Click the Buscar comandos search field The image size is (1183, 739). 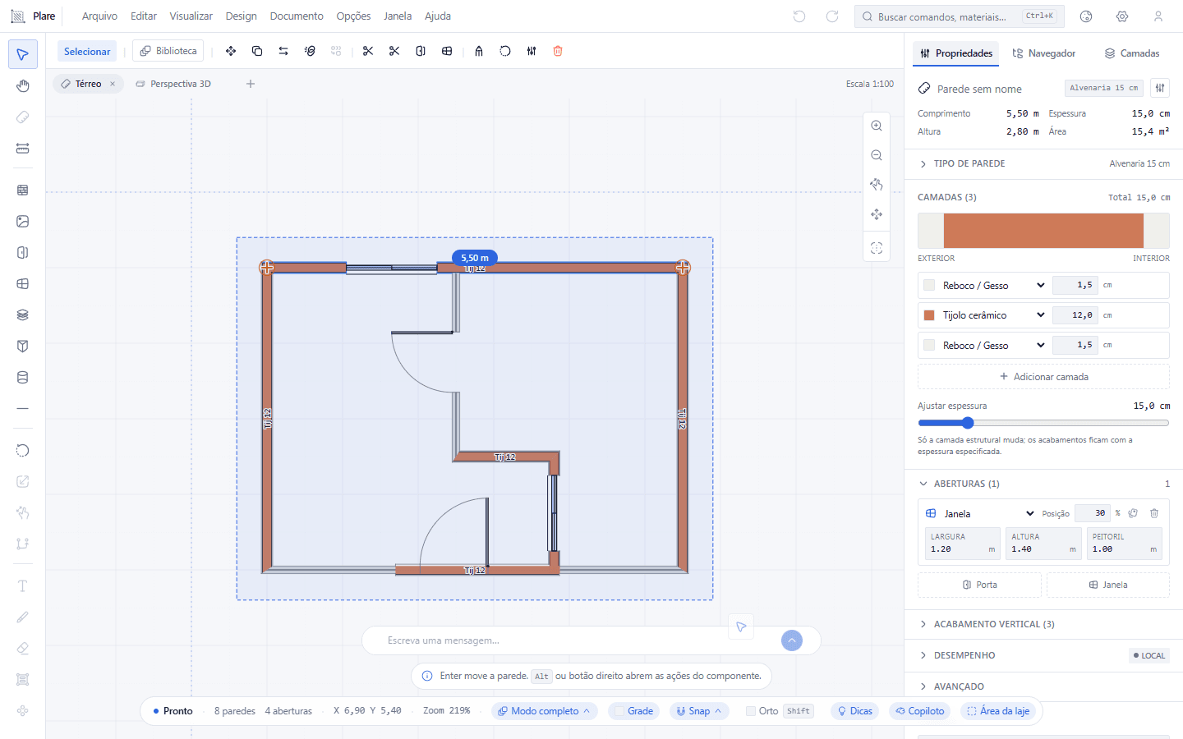click(x=960, y=16)
